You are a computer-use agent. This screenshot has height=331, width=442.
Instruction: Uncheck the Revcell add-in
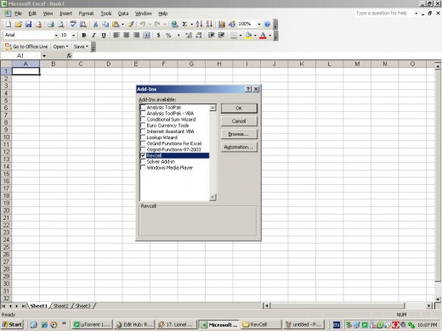point(143,155)
